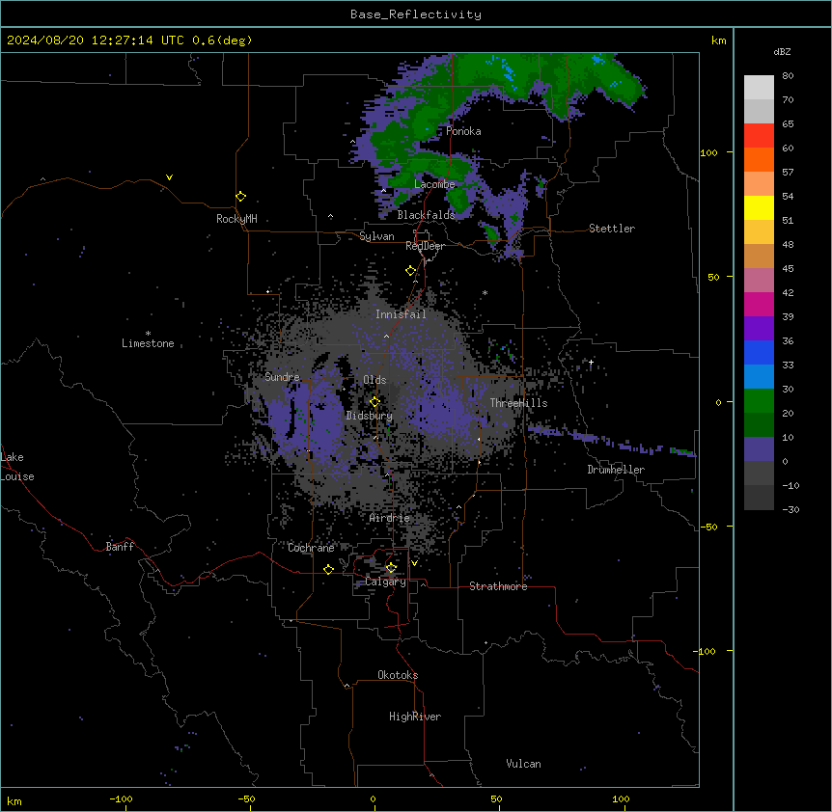The height and width of the screenshot is (812, 832).
Task: Click the RockyMH label
Action: point(236,219)
